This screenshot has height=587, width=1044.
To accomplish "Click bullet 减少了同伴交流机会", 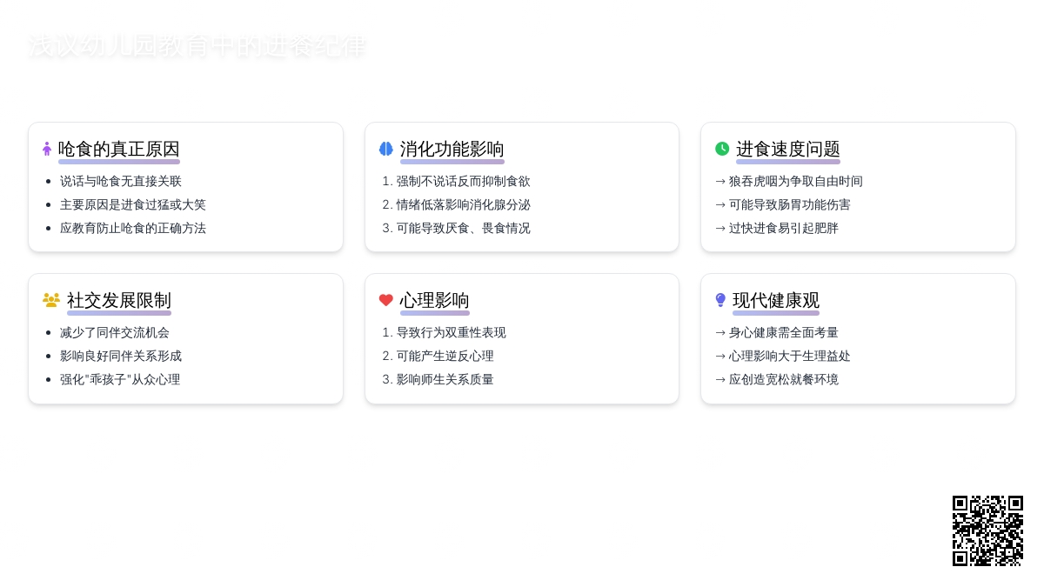I will click(115, 332).
